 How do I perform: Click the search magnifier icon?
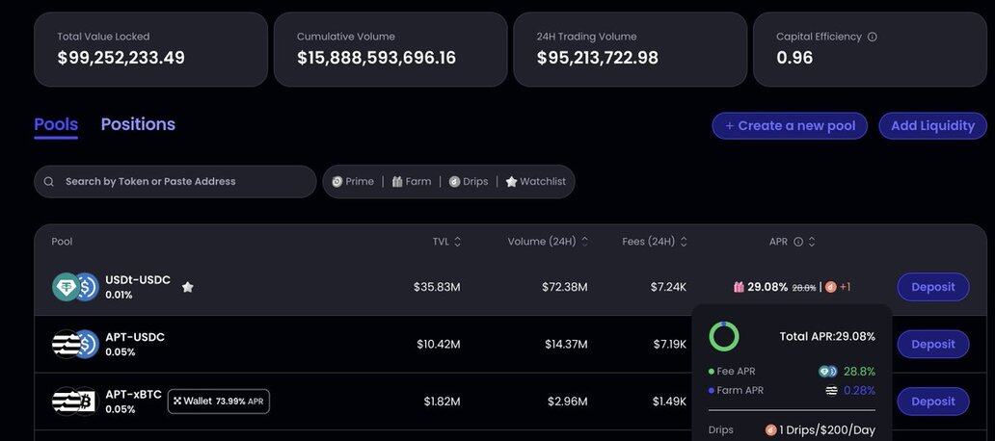pos(49,181)
